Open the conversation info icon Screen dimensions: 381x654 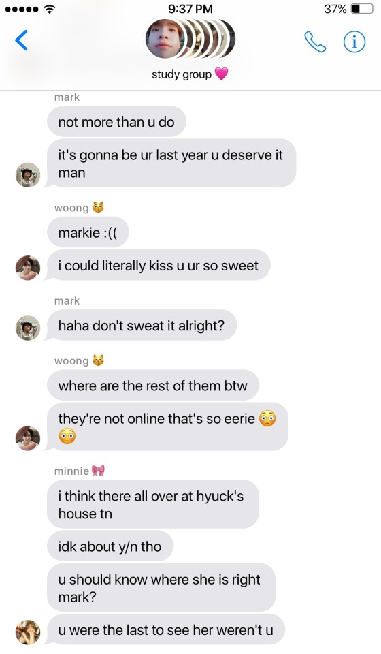(x=354, y=42)
